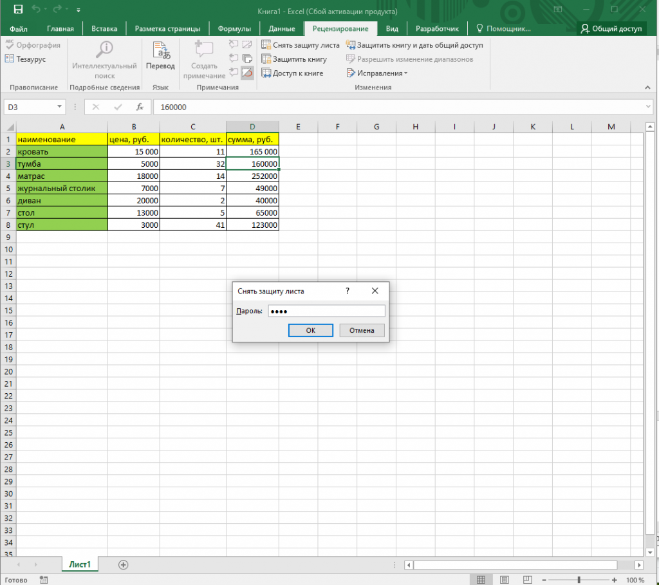659x585 pixels.
Task: Click the Перевод translate icon
Action: (160, 55)
